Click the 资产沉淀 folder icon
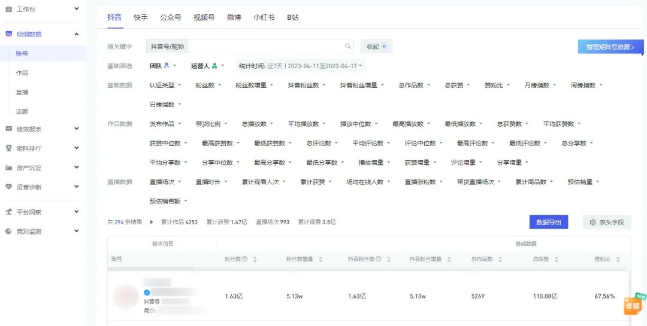Image resolution: width=647 pixels, height=326 pixels. 8,167
